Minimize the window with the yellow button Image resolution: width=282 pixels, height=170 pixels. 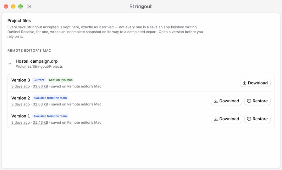pos(13,7)
